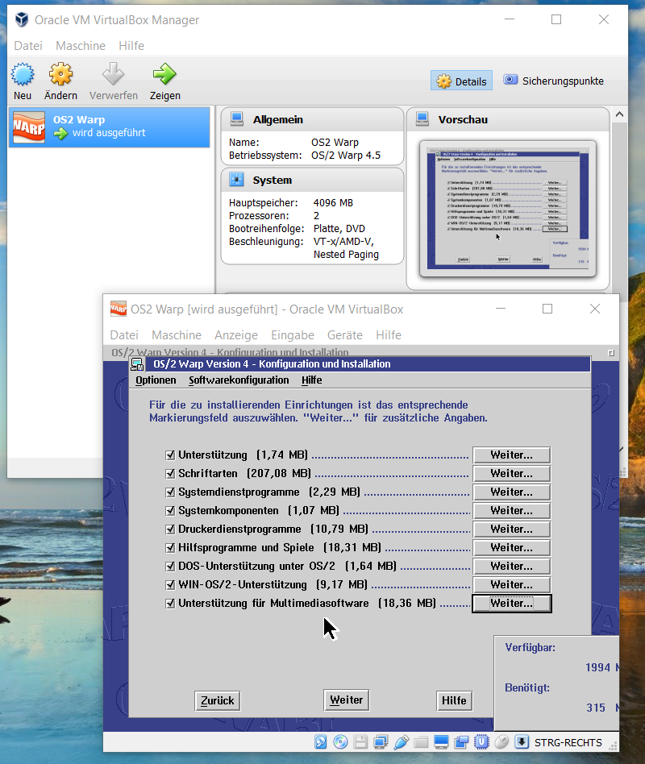
Task: Open the Datei menu in VirtualBox Manager
Action: click(x=28, y=46)
